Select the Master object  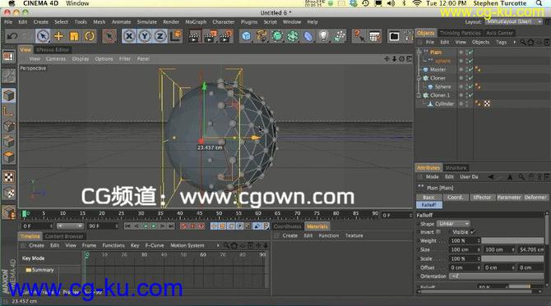click(438, 70)
